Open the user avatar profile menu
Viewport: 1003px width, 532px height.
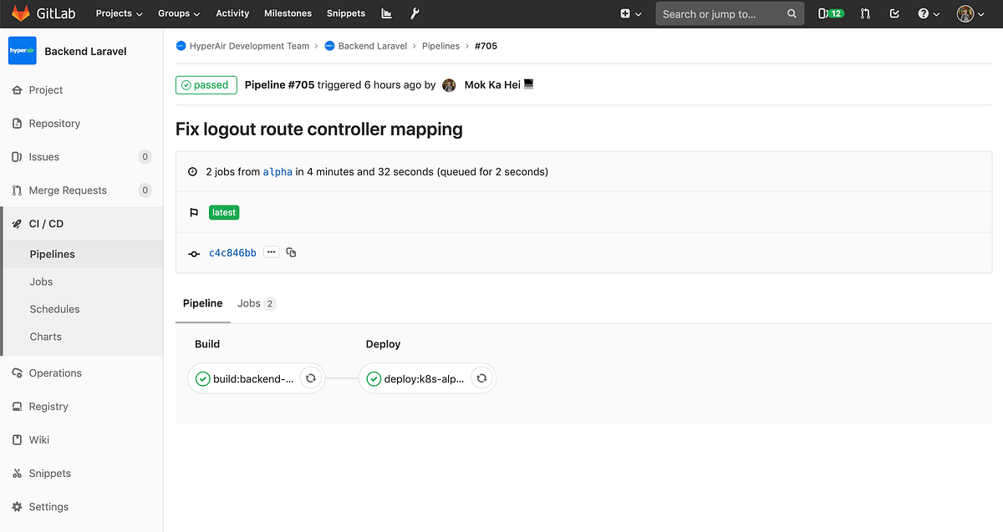tap(970, 13)
